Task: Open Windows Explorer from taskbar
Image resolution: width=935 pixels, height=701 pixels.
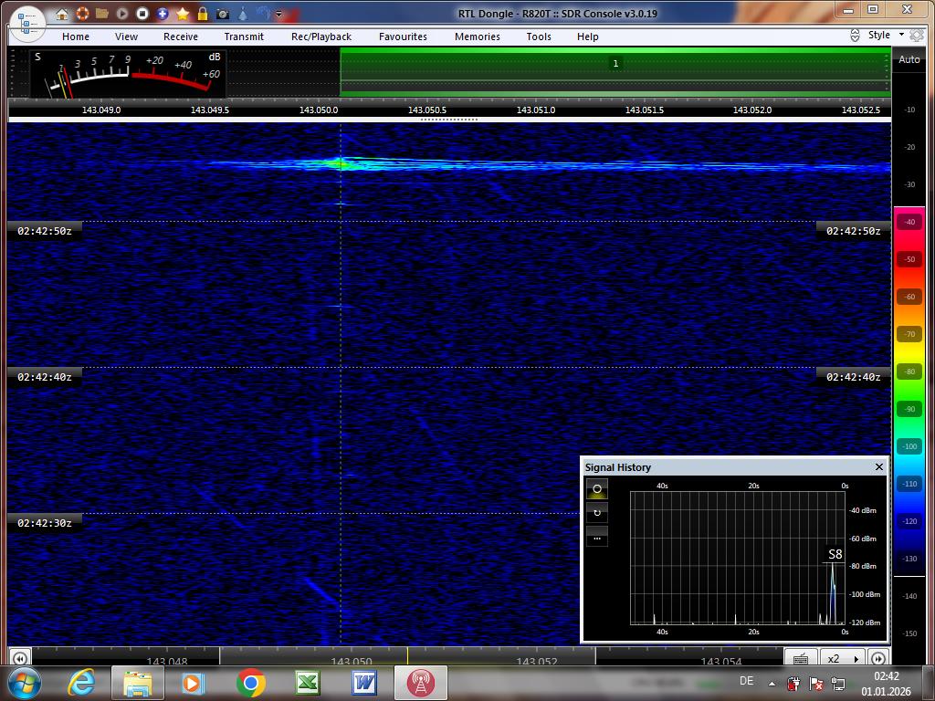Action: point(137,683)
